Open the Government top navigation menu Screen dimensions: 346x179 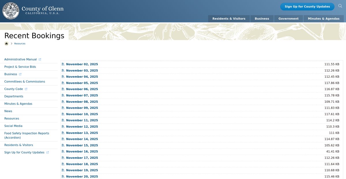tap(288, 18)
